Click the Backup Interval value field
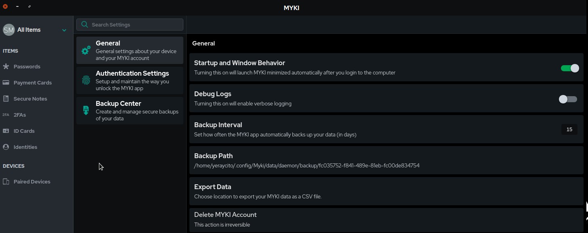Viewport: 588px width, 233px height. [x=569, y=130]
